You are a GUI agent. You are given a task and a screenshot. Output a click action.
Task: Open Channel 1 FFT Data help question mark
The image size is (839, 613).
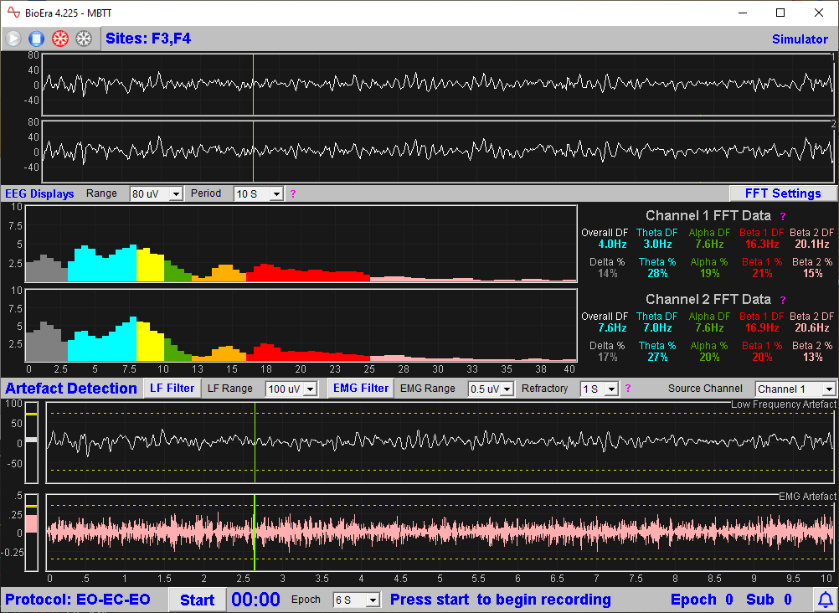click(782, 216)
